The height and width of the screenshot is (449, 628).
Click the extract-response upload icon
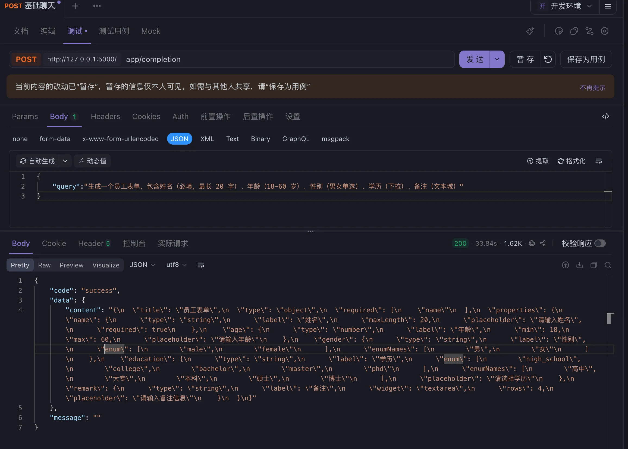pos(565,265)
